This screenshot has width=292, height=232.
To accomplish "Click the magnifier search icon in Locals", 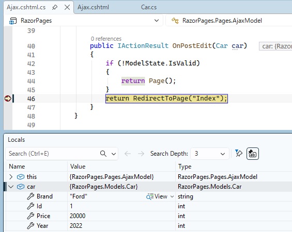I will (x=103, y=154).
